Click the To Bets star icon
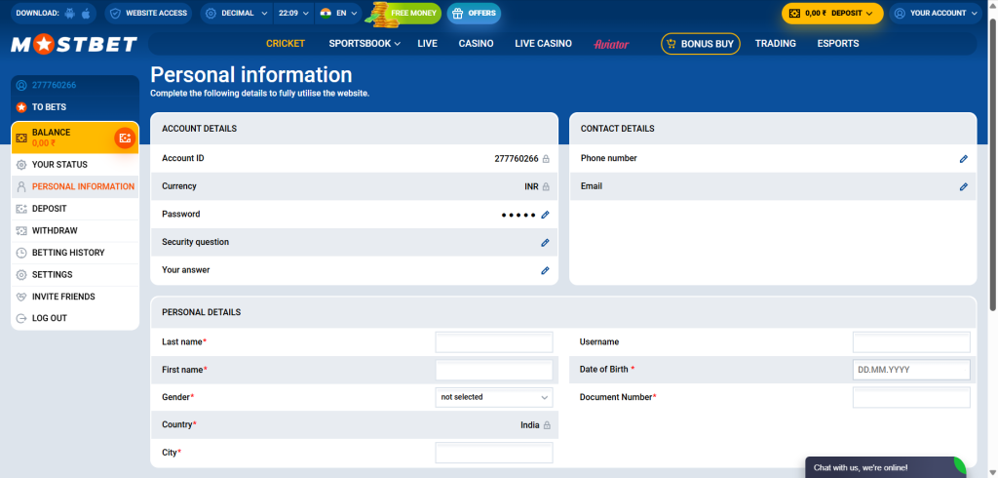998x478 pixels. tap(21, 107)
